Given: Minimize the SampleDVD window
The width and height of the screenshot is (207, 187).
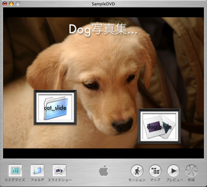Looking at the screenshot, I should [11, 3].
